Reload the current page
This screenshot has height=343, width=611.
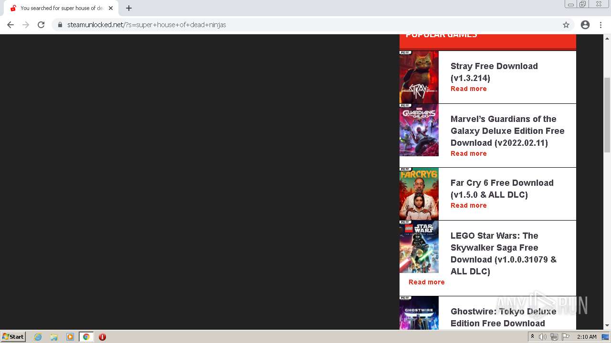pos(41,25)
